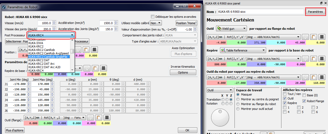Open pose format dropdown under the Repère row
The width and height of the screenshot is (328, 134).
(x=254, y=59)
